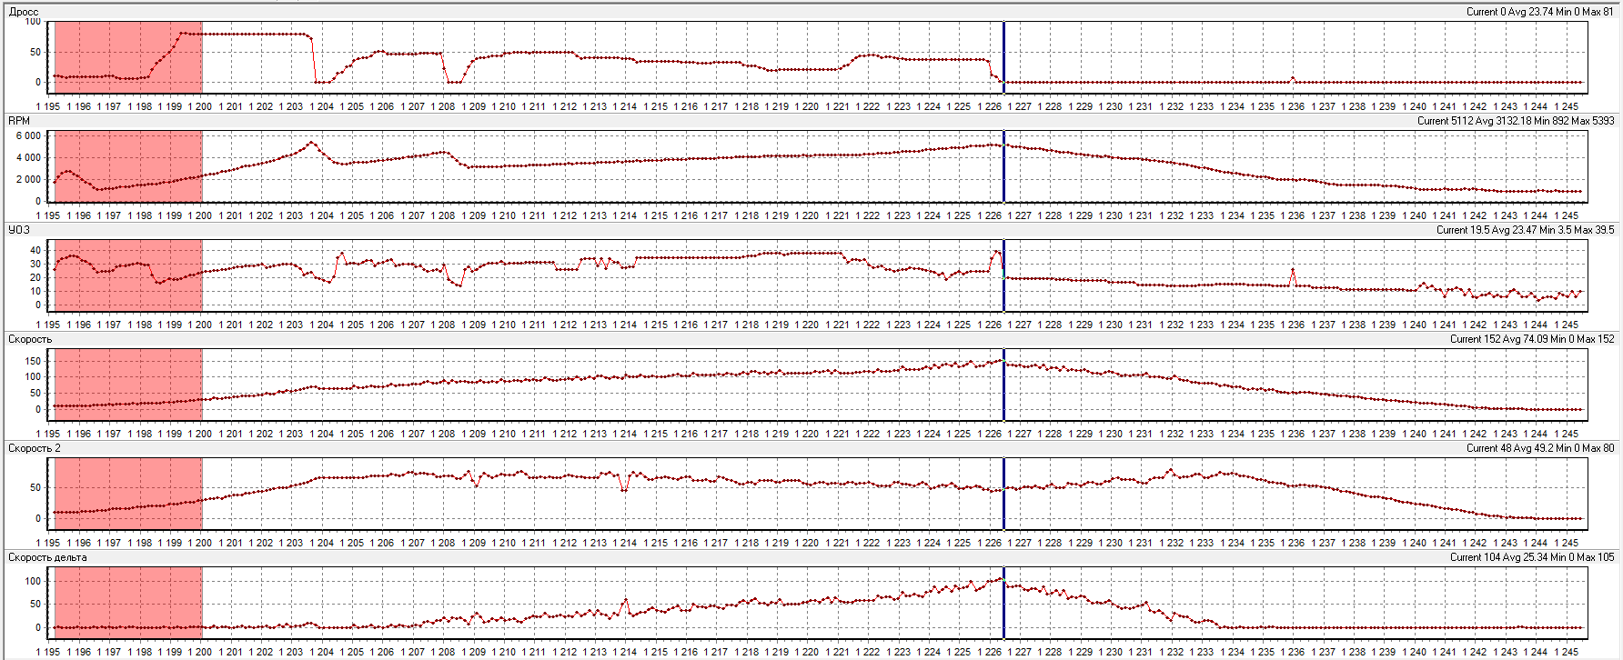Select the blue cursor line in the УОЗ chart
The height and width of the screenshot is (660, 1623).
click(1003, 275)
